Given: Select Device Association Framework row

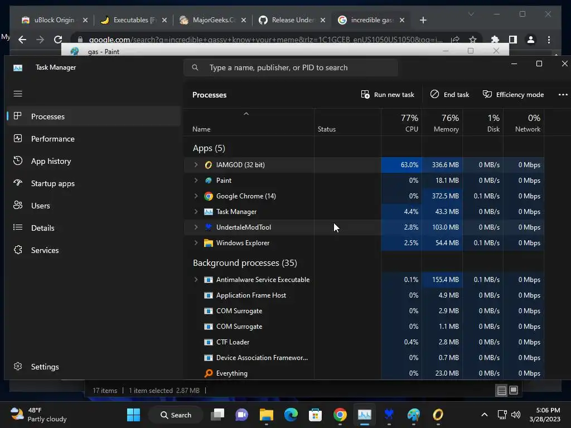Looking at the screenshot, I should click(364, 358).
